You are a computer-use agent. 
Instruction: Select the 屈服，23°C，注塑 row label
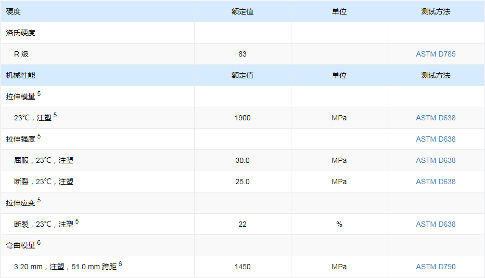pyautogui.click(x=44, y=160)
